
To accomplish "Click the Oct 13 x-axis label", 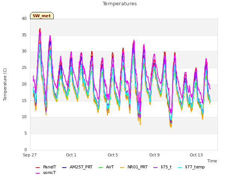I will [196, 155].
